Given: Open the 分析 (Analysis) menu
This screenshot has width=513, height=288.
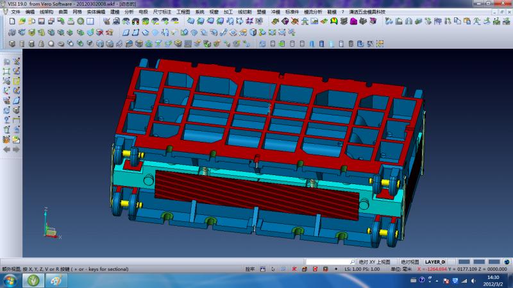Looking at the screenshot, I should click(129, 12).
